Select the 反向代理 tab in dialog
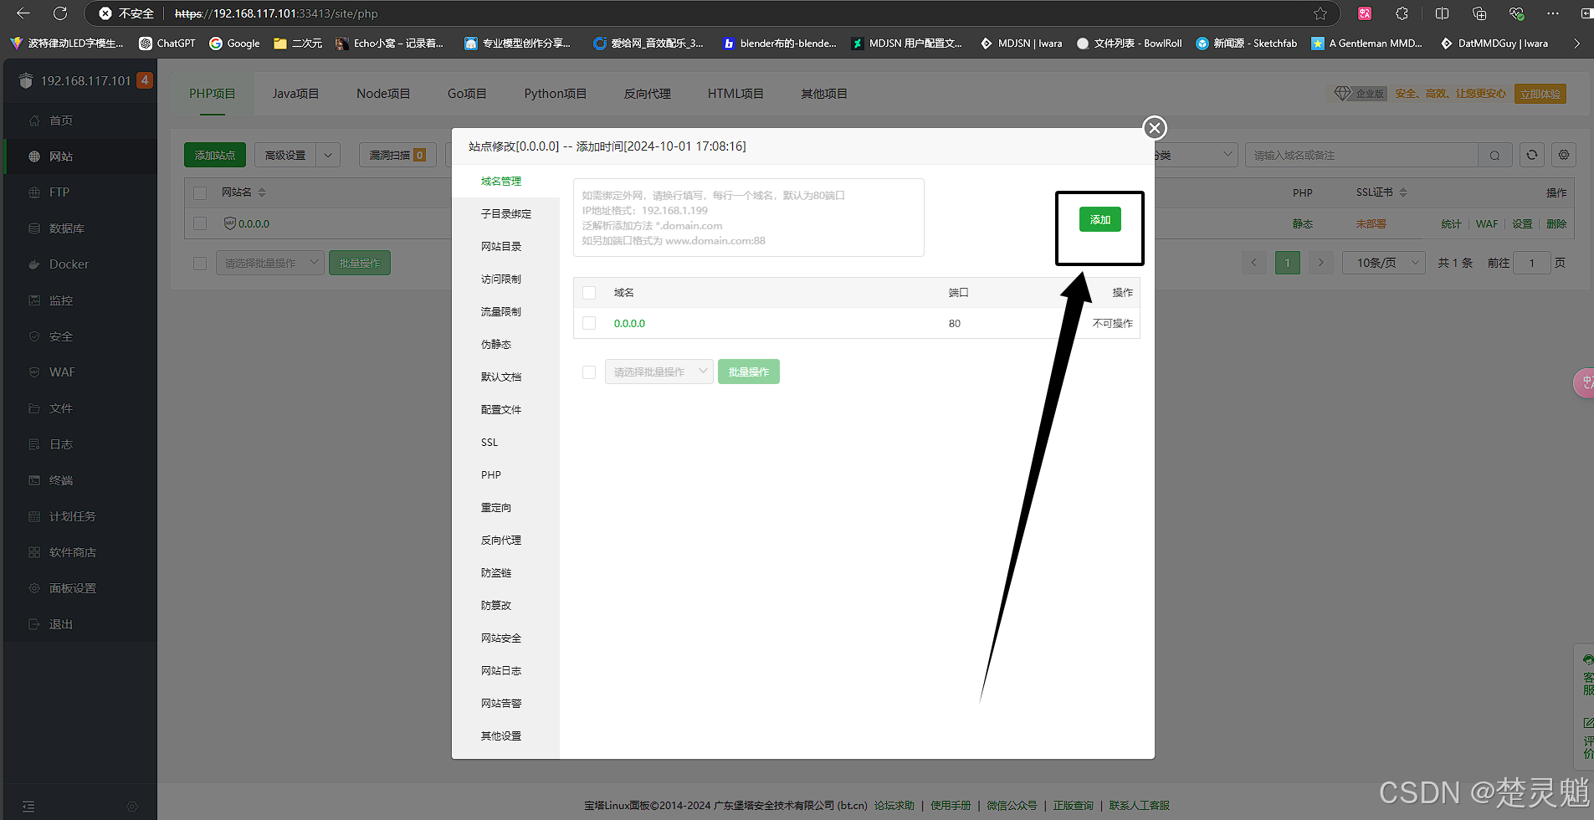The height and width of the screenshot is (820, 1594). pos(505,541)
